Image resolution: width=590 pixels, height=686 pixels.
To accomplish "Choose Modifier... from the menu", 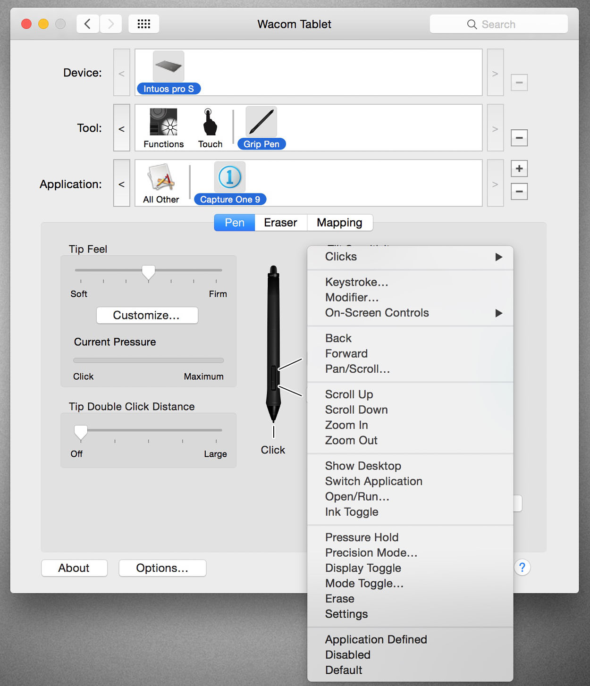I will click(x=410, y=298).
